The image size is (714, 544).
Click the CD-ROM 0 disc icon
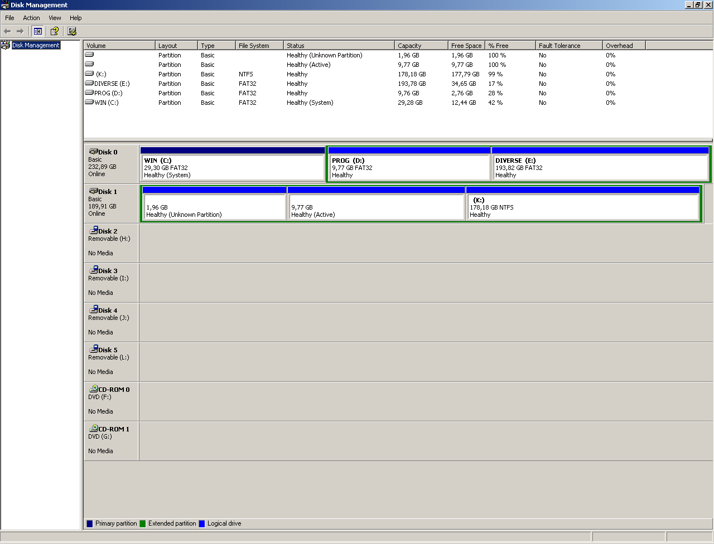(93, 389)
